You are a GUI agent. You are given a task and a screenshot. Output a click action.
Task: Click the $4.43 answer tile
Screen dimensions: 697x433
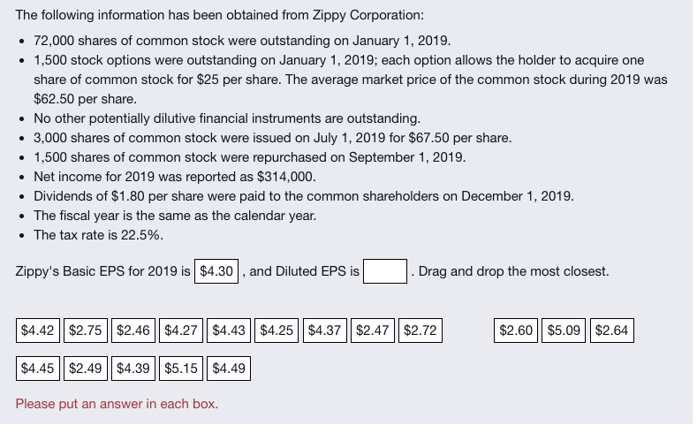[230, 331]
